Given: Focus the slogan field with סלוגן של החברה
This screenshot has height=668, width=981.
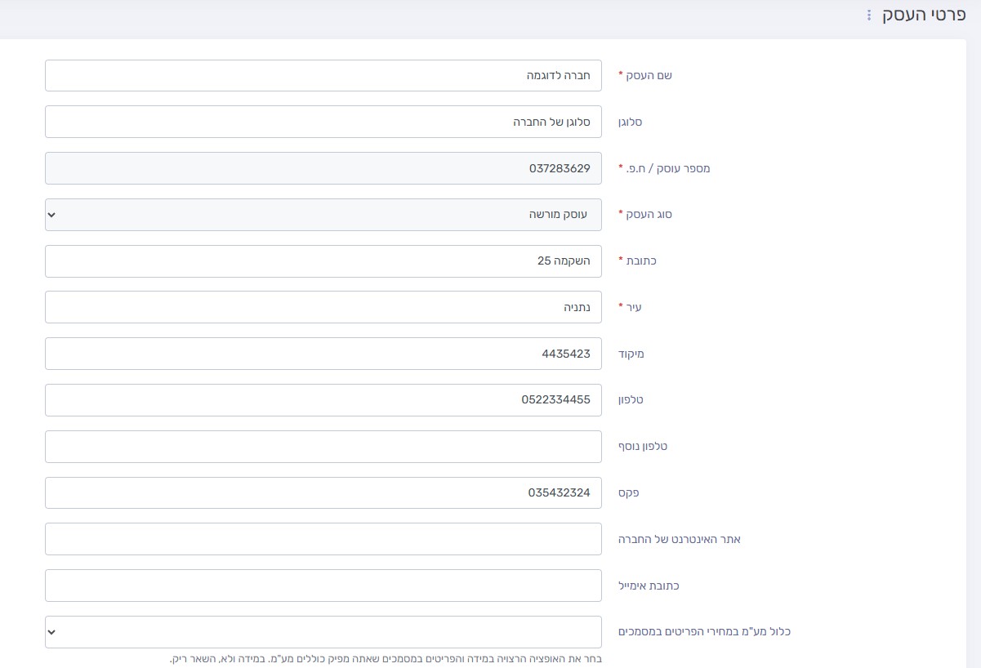Looking at the screenshot, I should coord(323,122).
